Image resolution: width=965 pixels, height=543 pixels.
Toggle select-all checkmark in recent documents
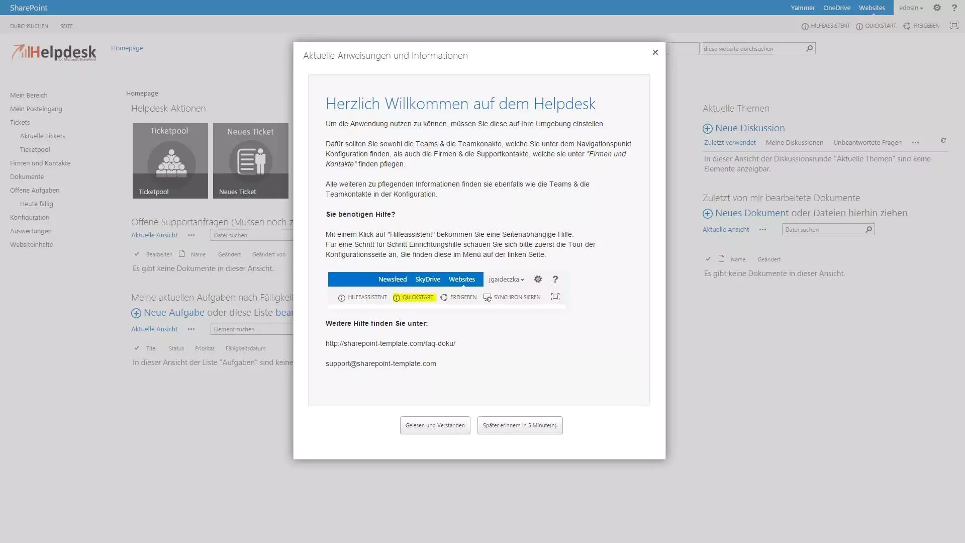click(708, 259)
